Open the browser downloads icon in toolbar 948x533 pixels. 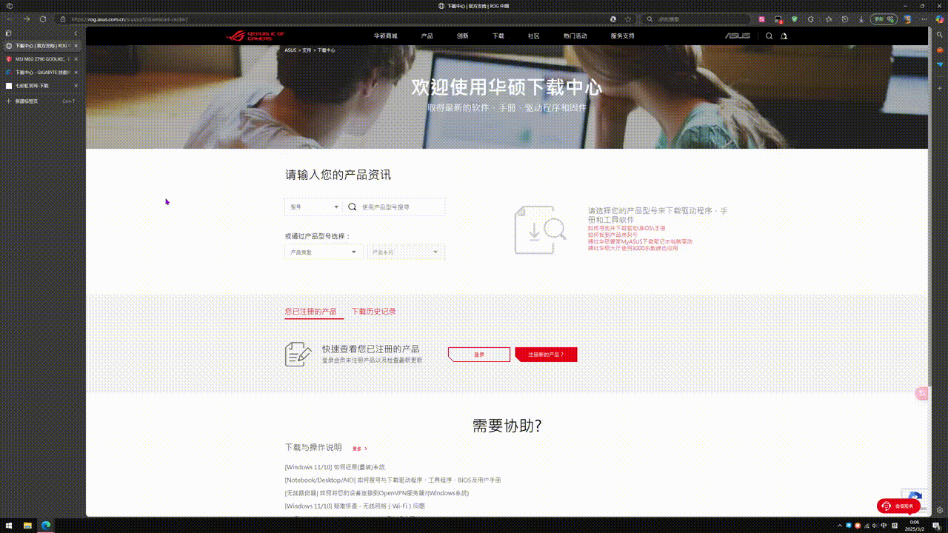tap(861, 19)
